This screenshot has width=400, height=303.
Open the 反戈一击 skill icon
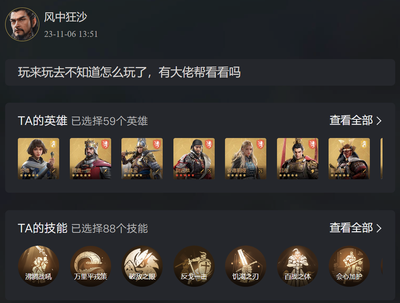click(x=194, y=266)
